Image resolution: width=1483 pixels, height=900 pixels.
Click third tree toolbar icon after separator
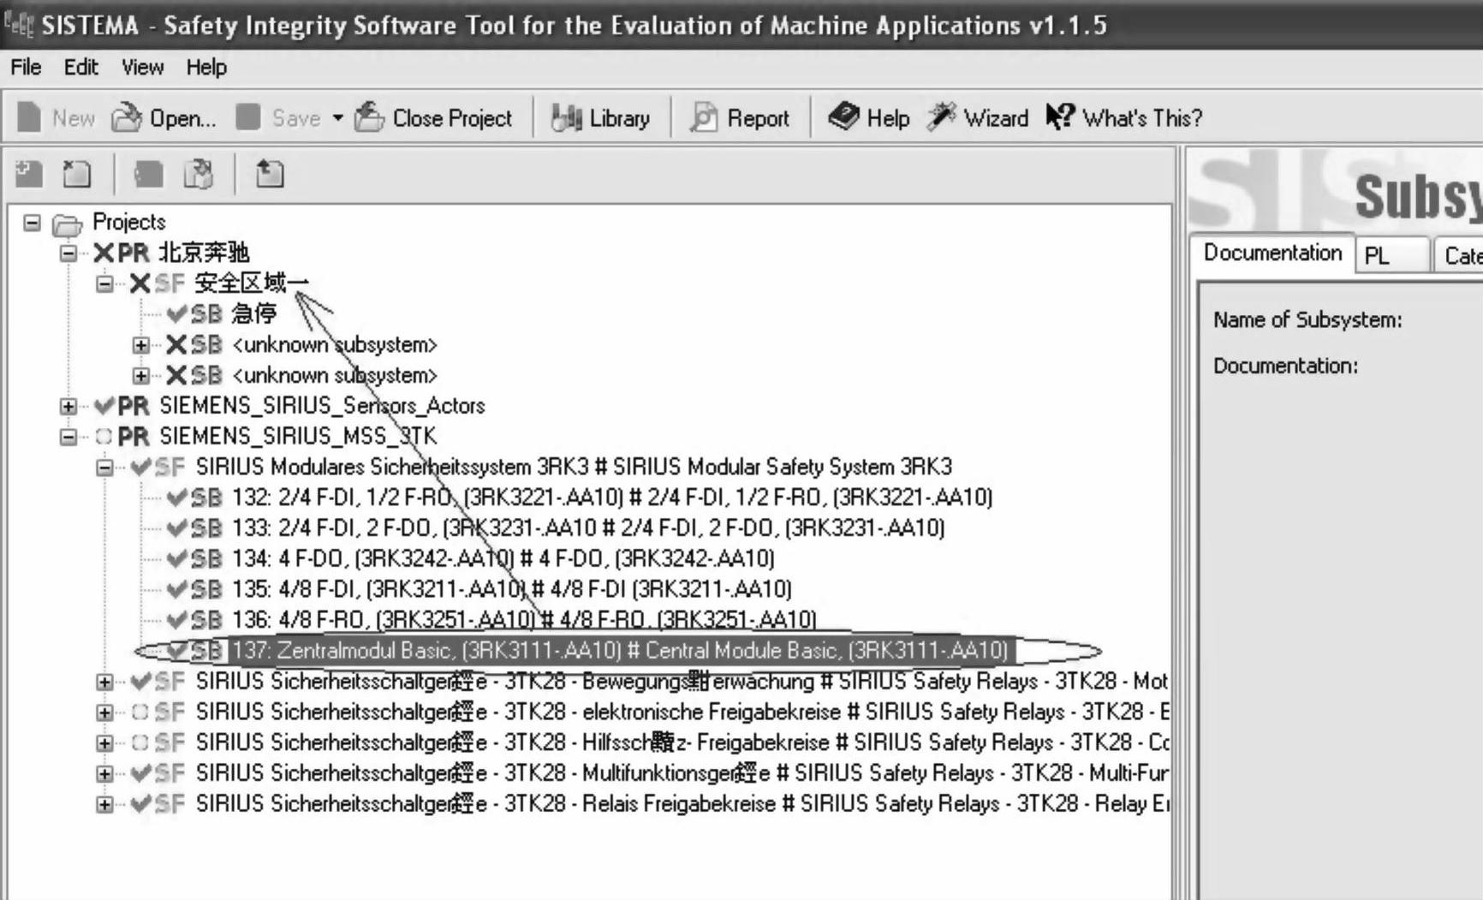148,175
